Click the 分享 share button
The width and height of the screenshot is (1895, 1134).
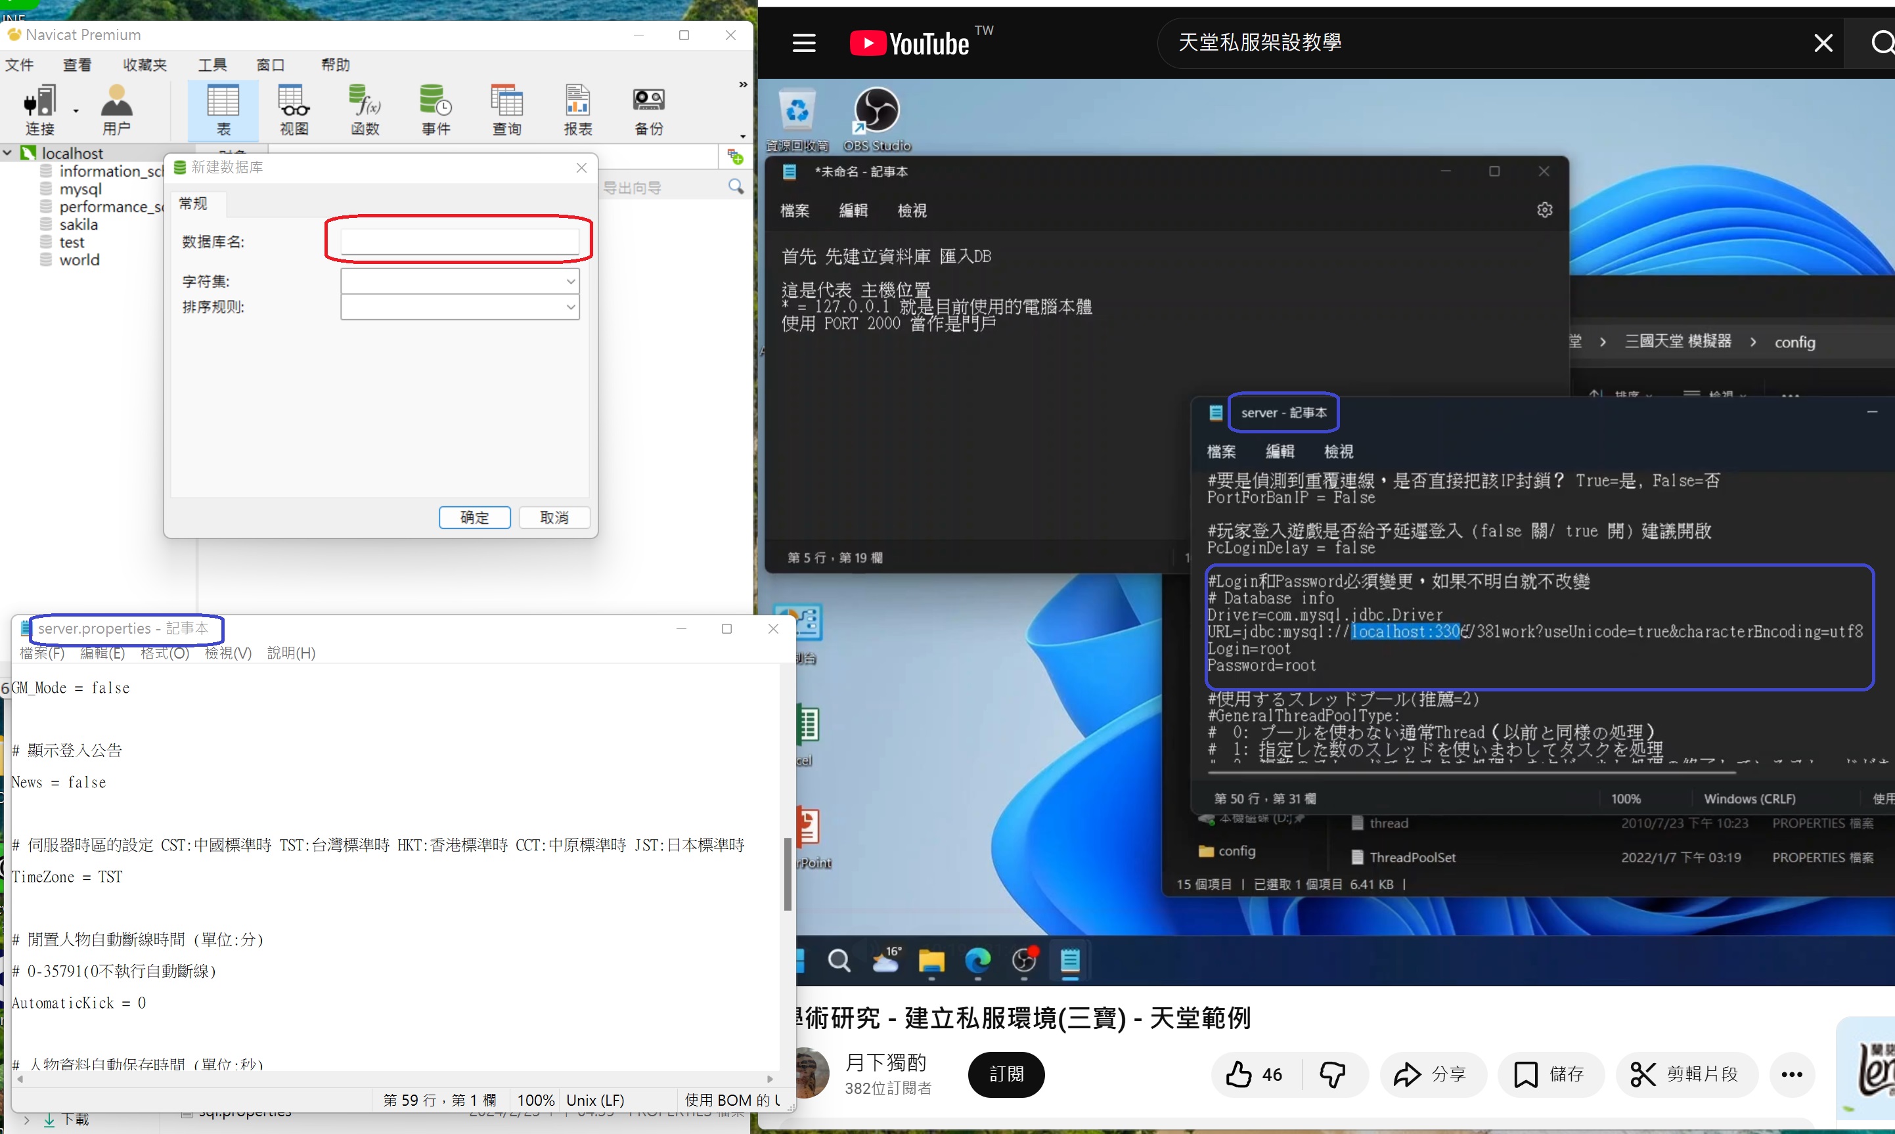1433,1074
